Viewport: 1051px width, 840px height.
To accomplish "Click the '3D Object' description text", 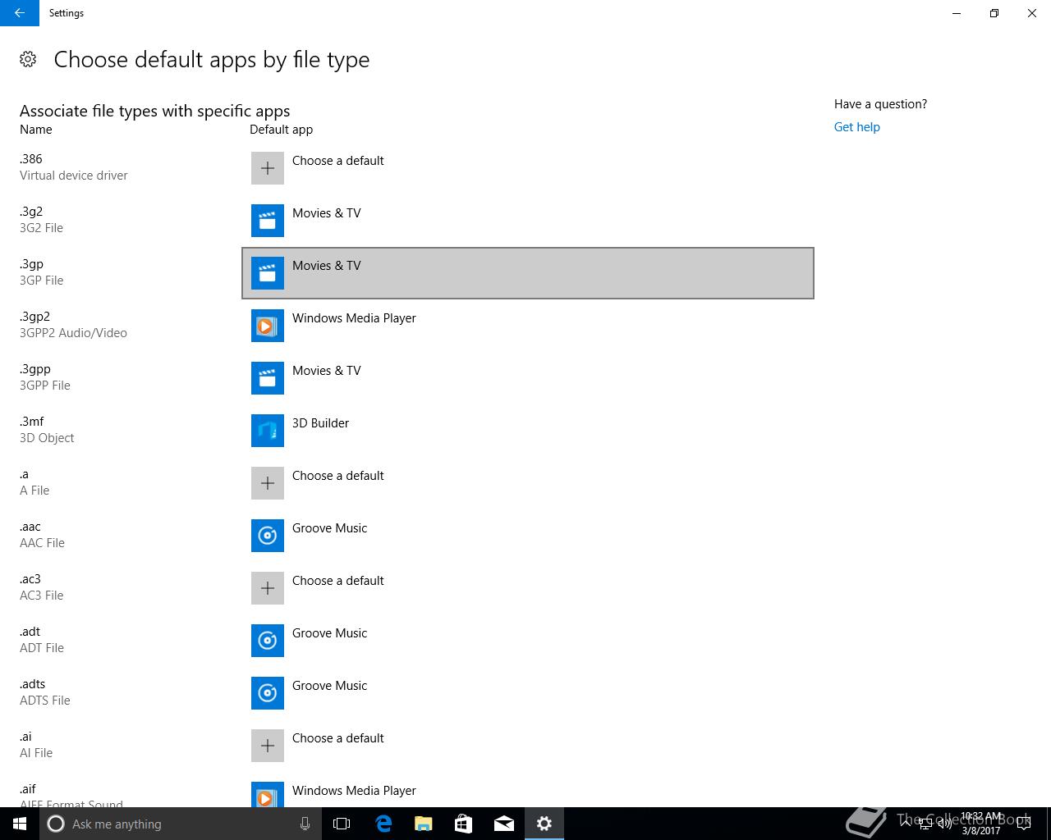I will [47, 438].
